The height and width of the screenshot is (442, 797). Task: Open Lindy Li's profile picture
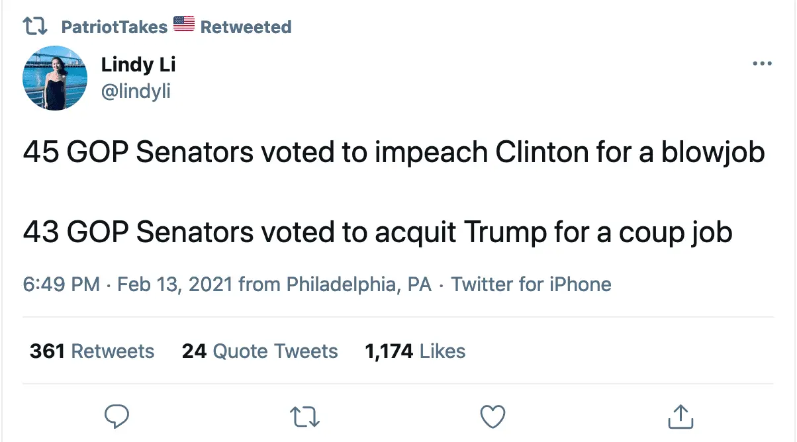coord(55,78)
